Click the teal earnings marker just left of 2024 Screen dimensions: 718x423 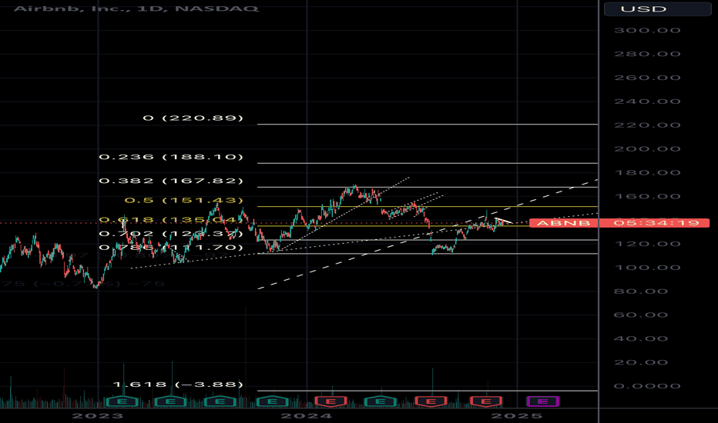coord(272,401)
